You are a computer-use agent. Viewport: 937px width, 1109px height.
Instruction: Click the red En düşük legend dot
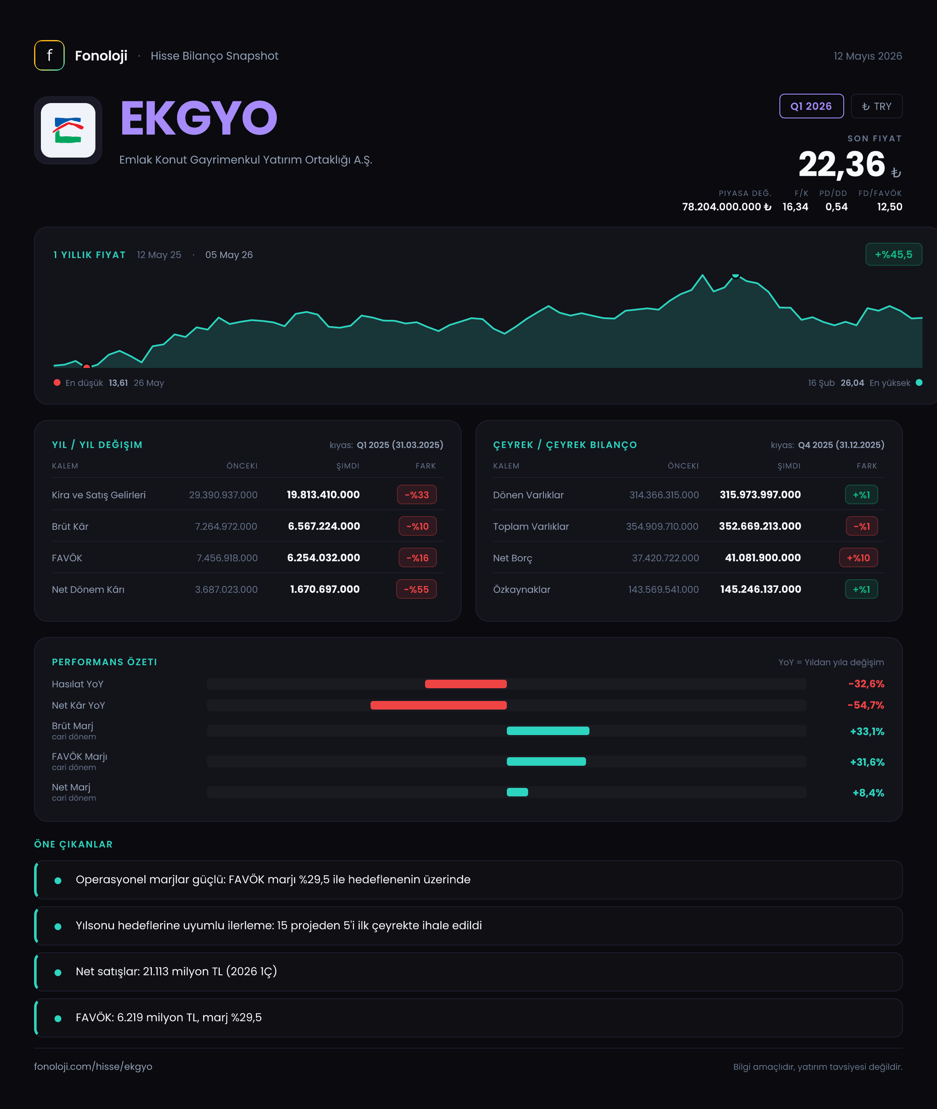[57, 382]
